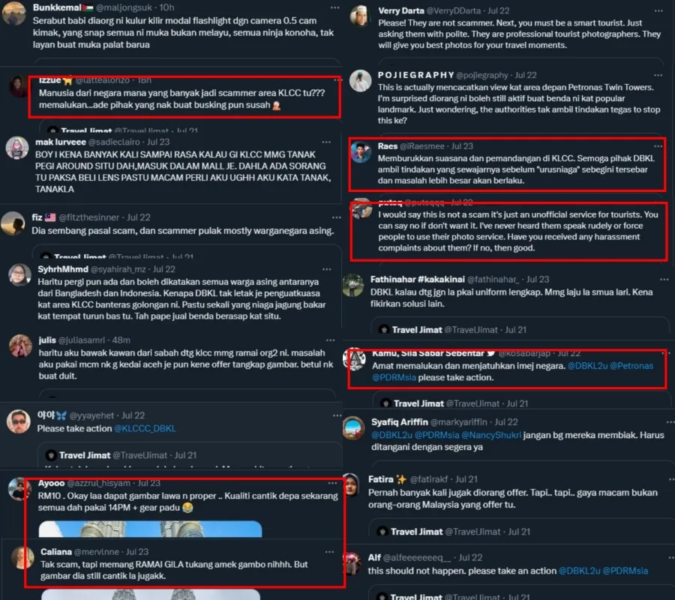Viewport: 675px width, 600px height.
Task: Open more options on fiz's tweet
Action: [x=336, y=217]
